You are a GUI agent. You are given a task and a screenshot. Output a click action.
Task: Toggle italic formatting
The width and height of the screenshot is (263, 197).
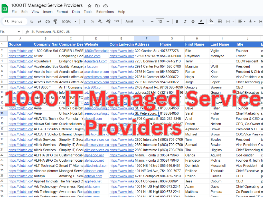[185, 22]
